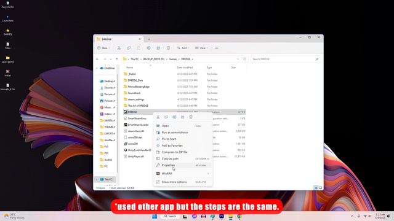Expand OneDrive in navigation pane
394x221 pixels.
[x=97, y=68]
